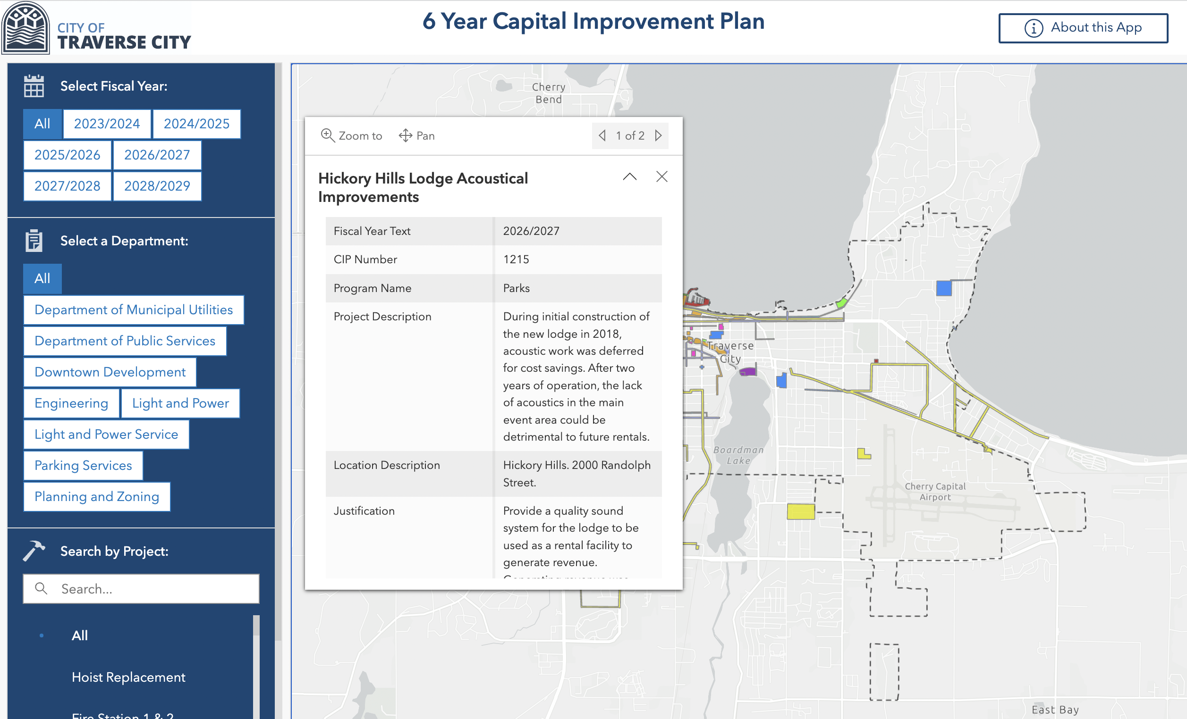
Task: Click the clipboard icon near Select a Department
Action: click(34, 240)
